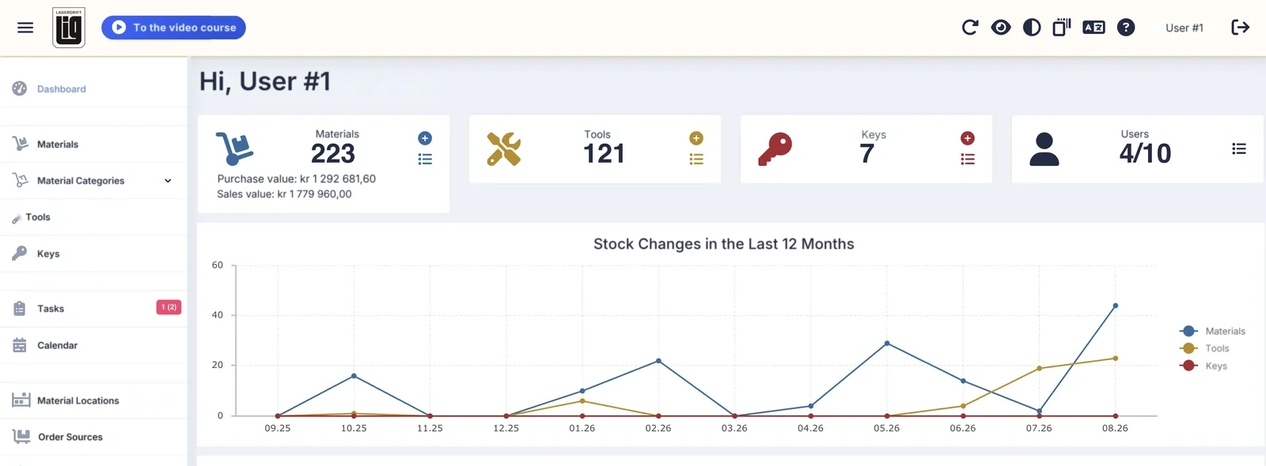
Task: Open Keys in the sidebar
Action: click(93, 254)
